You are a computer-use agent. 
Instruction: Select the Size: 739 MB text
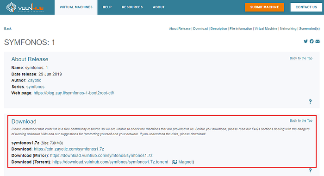tap(52, 143)
